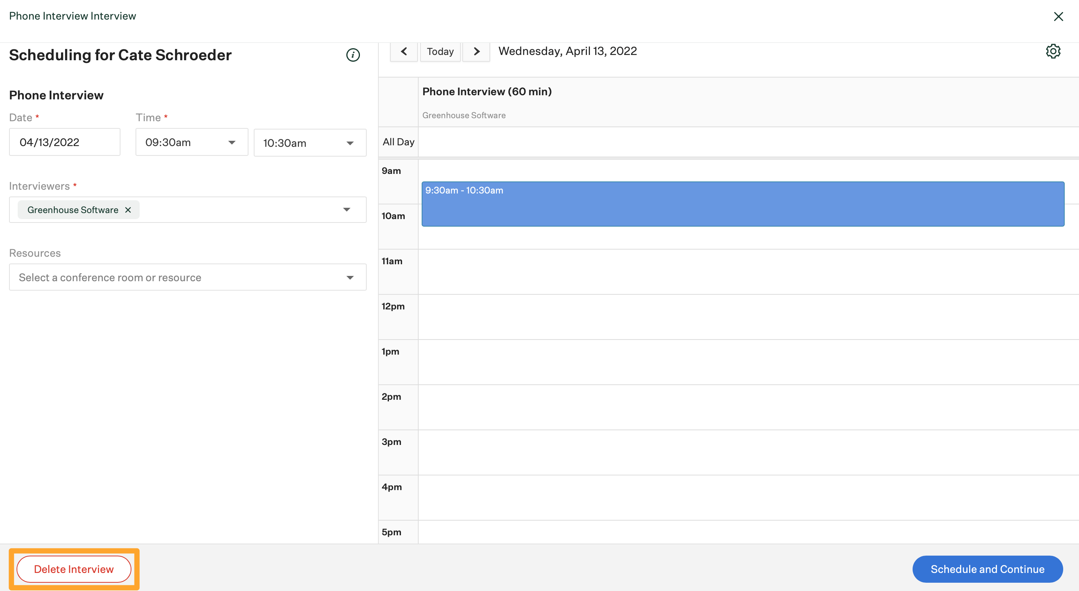Open the end time 10:30am dropdown
Image resolution: width=1079 pixels, height=591 pixels.
(310, 143)
